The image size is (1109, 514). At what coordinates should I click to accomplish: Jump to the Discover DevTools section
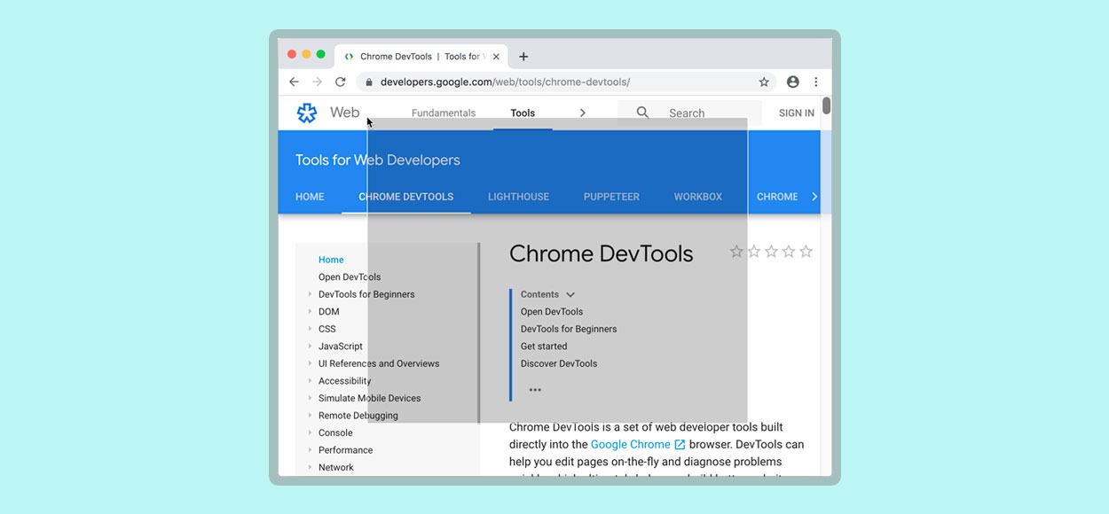click(559, 363)
